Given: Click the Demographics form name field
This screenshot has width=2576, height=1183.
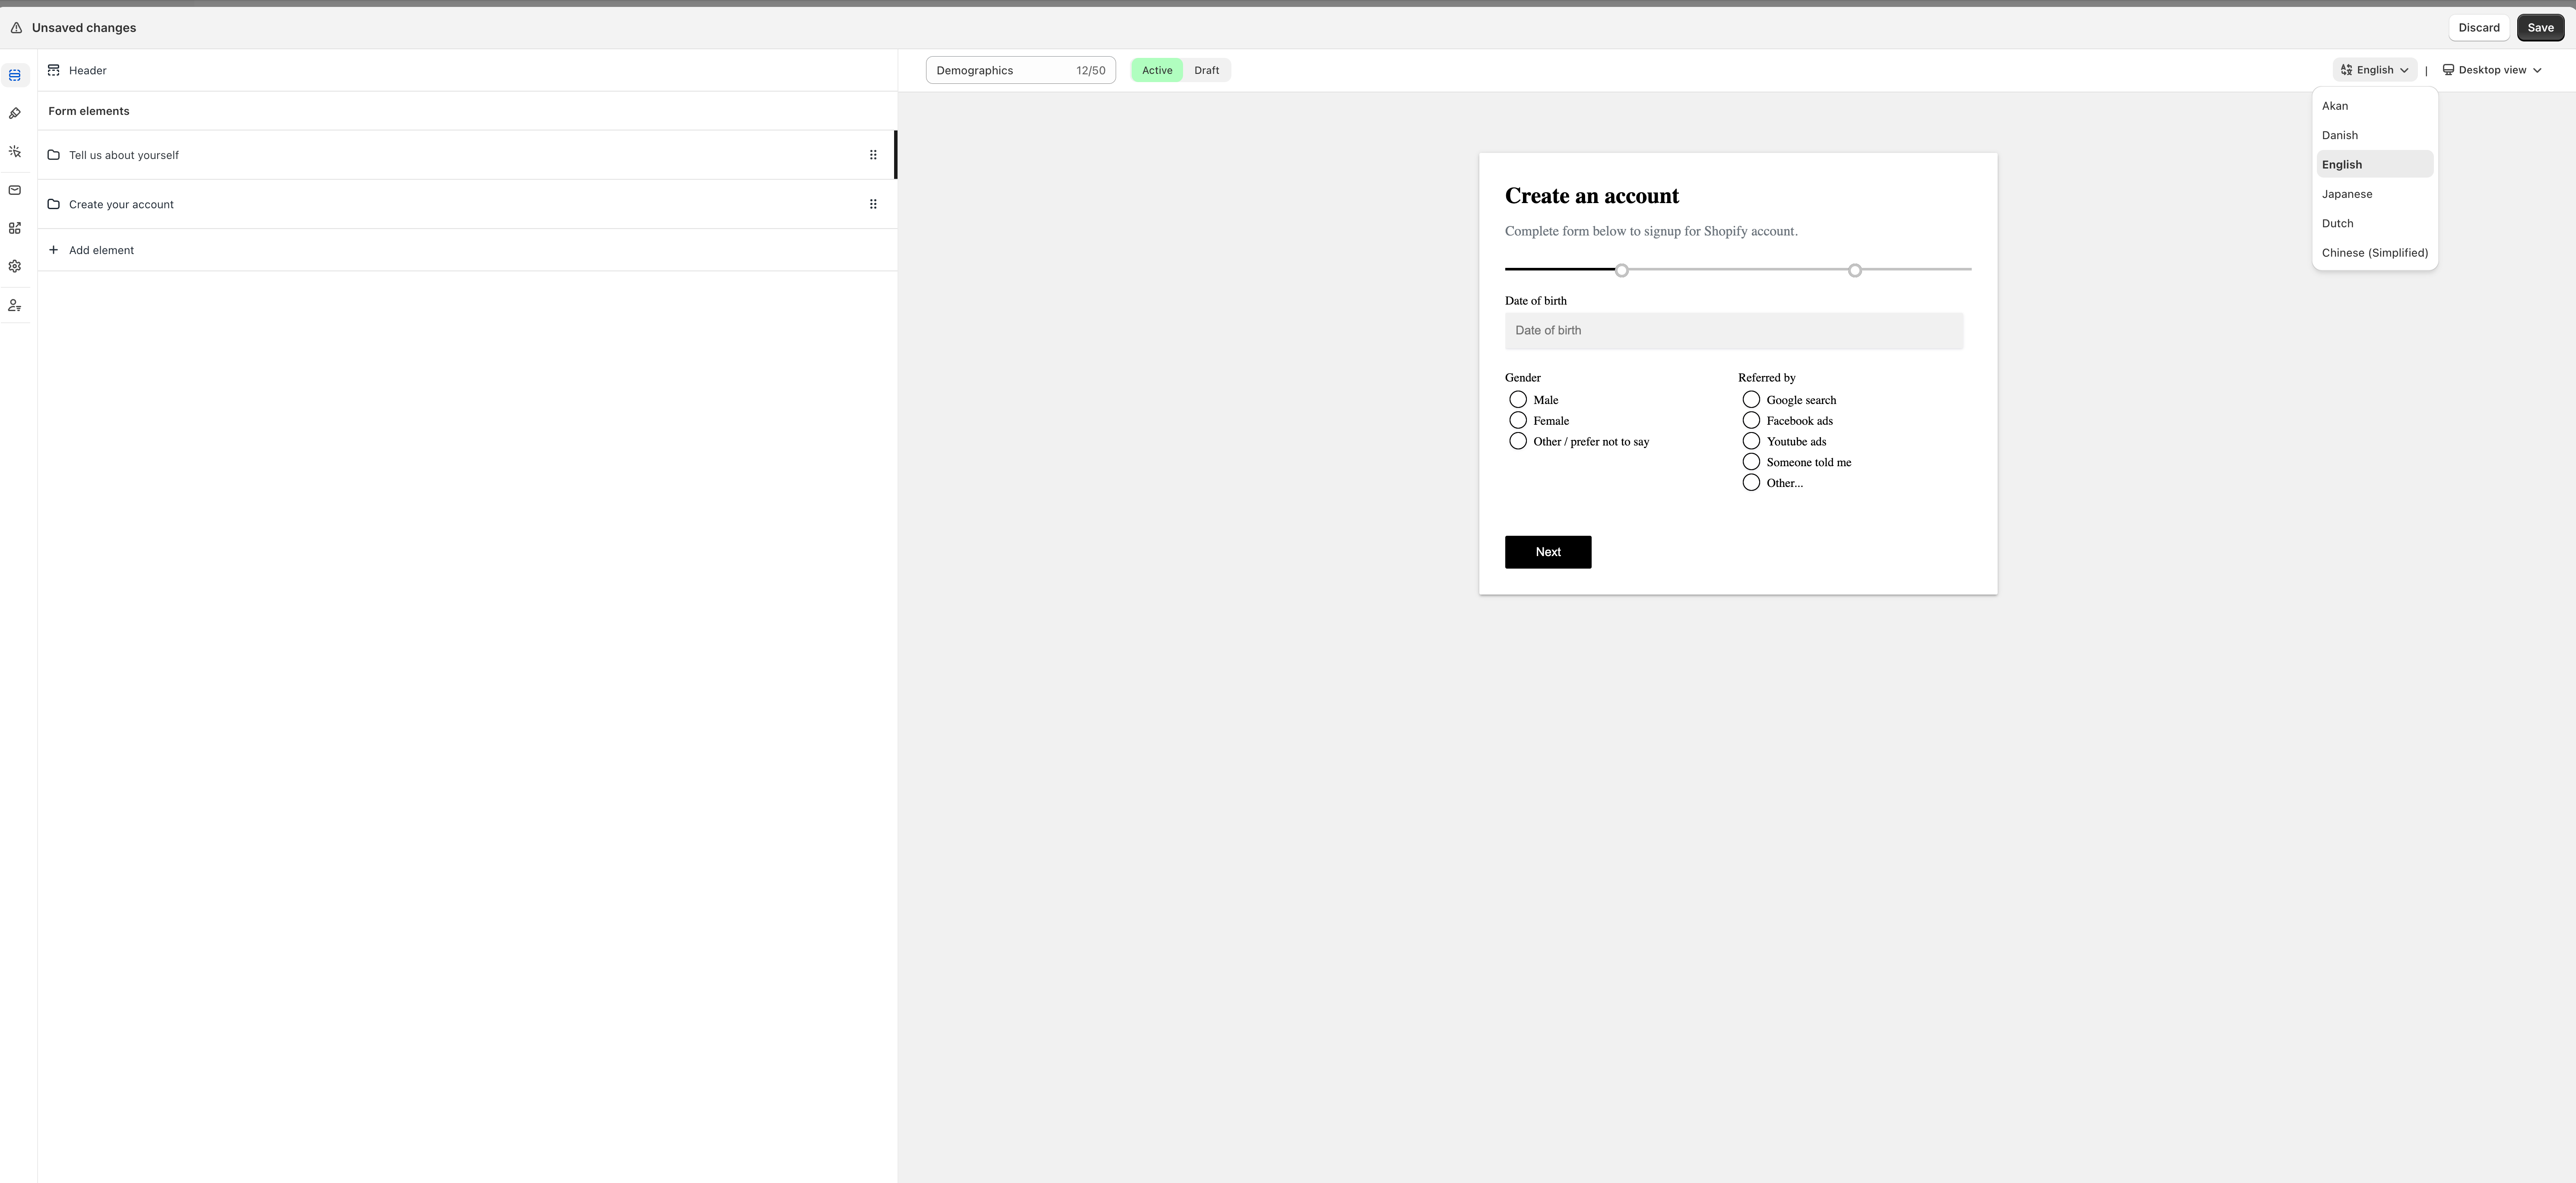Looking at the screenshot, I should point(1000,70).
